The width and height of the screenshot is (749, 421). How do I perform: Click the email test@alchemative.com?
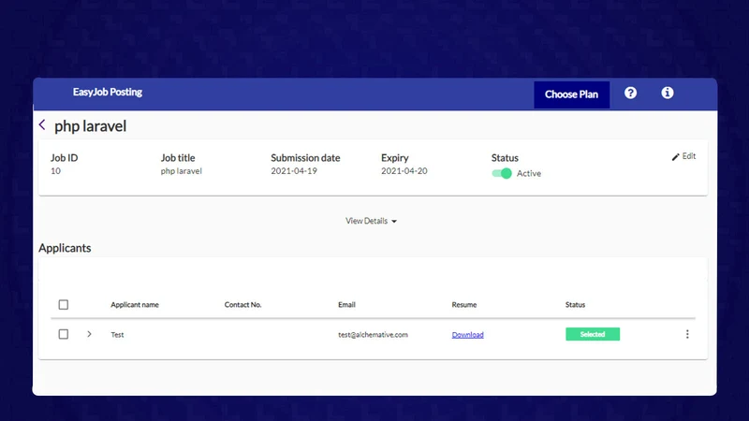pyautogui.click(x=373, y=335)
